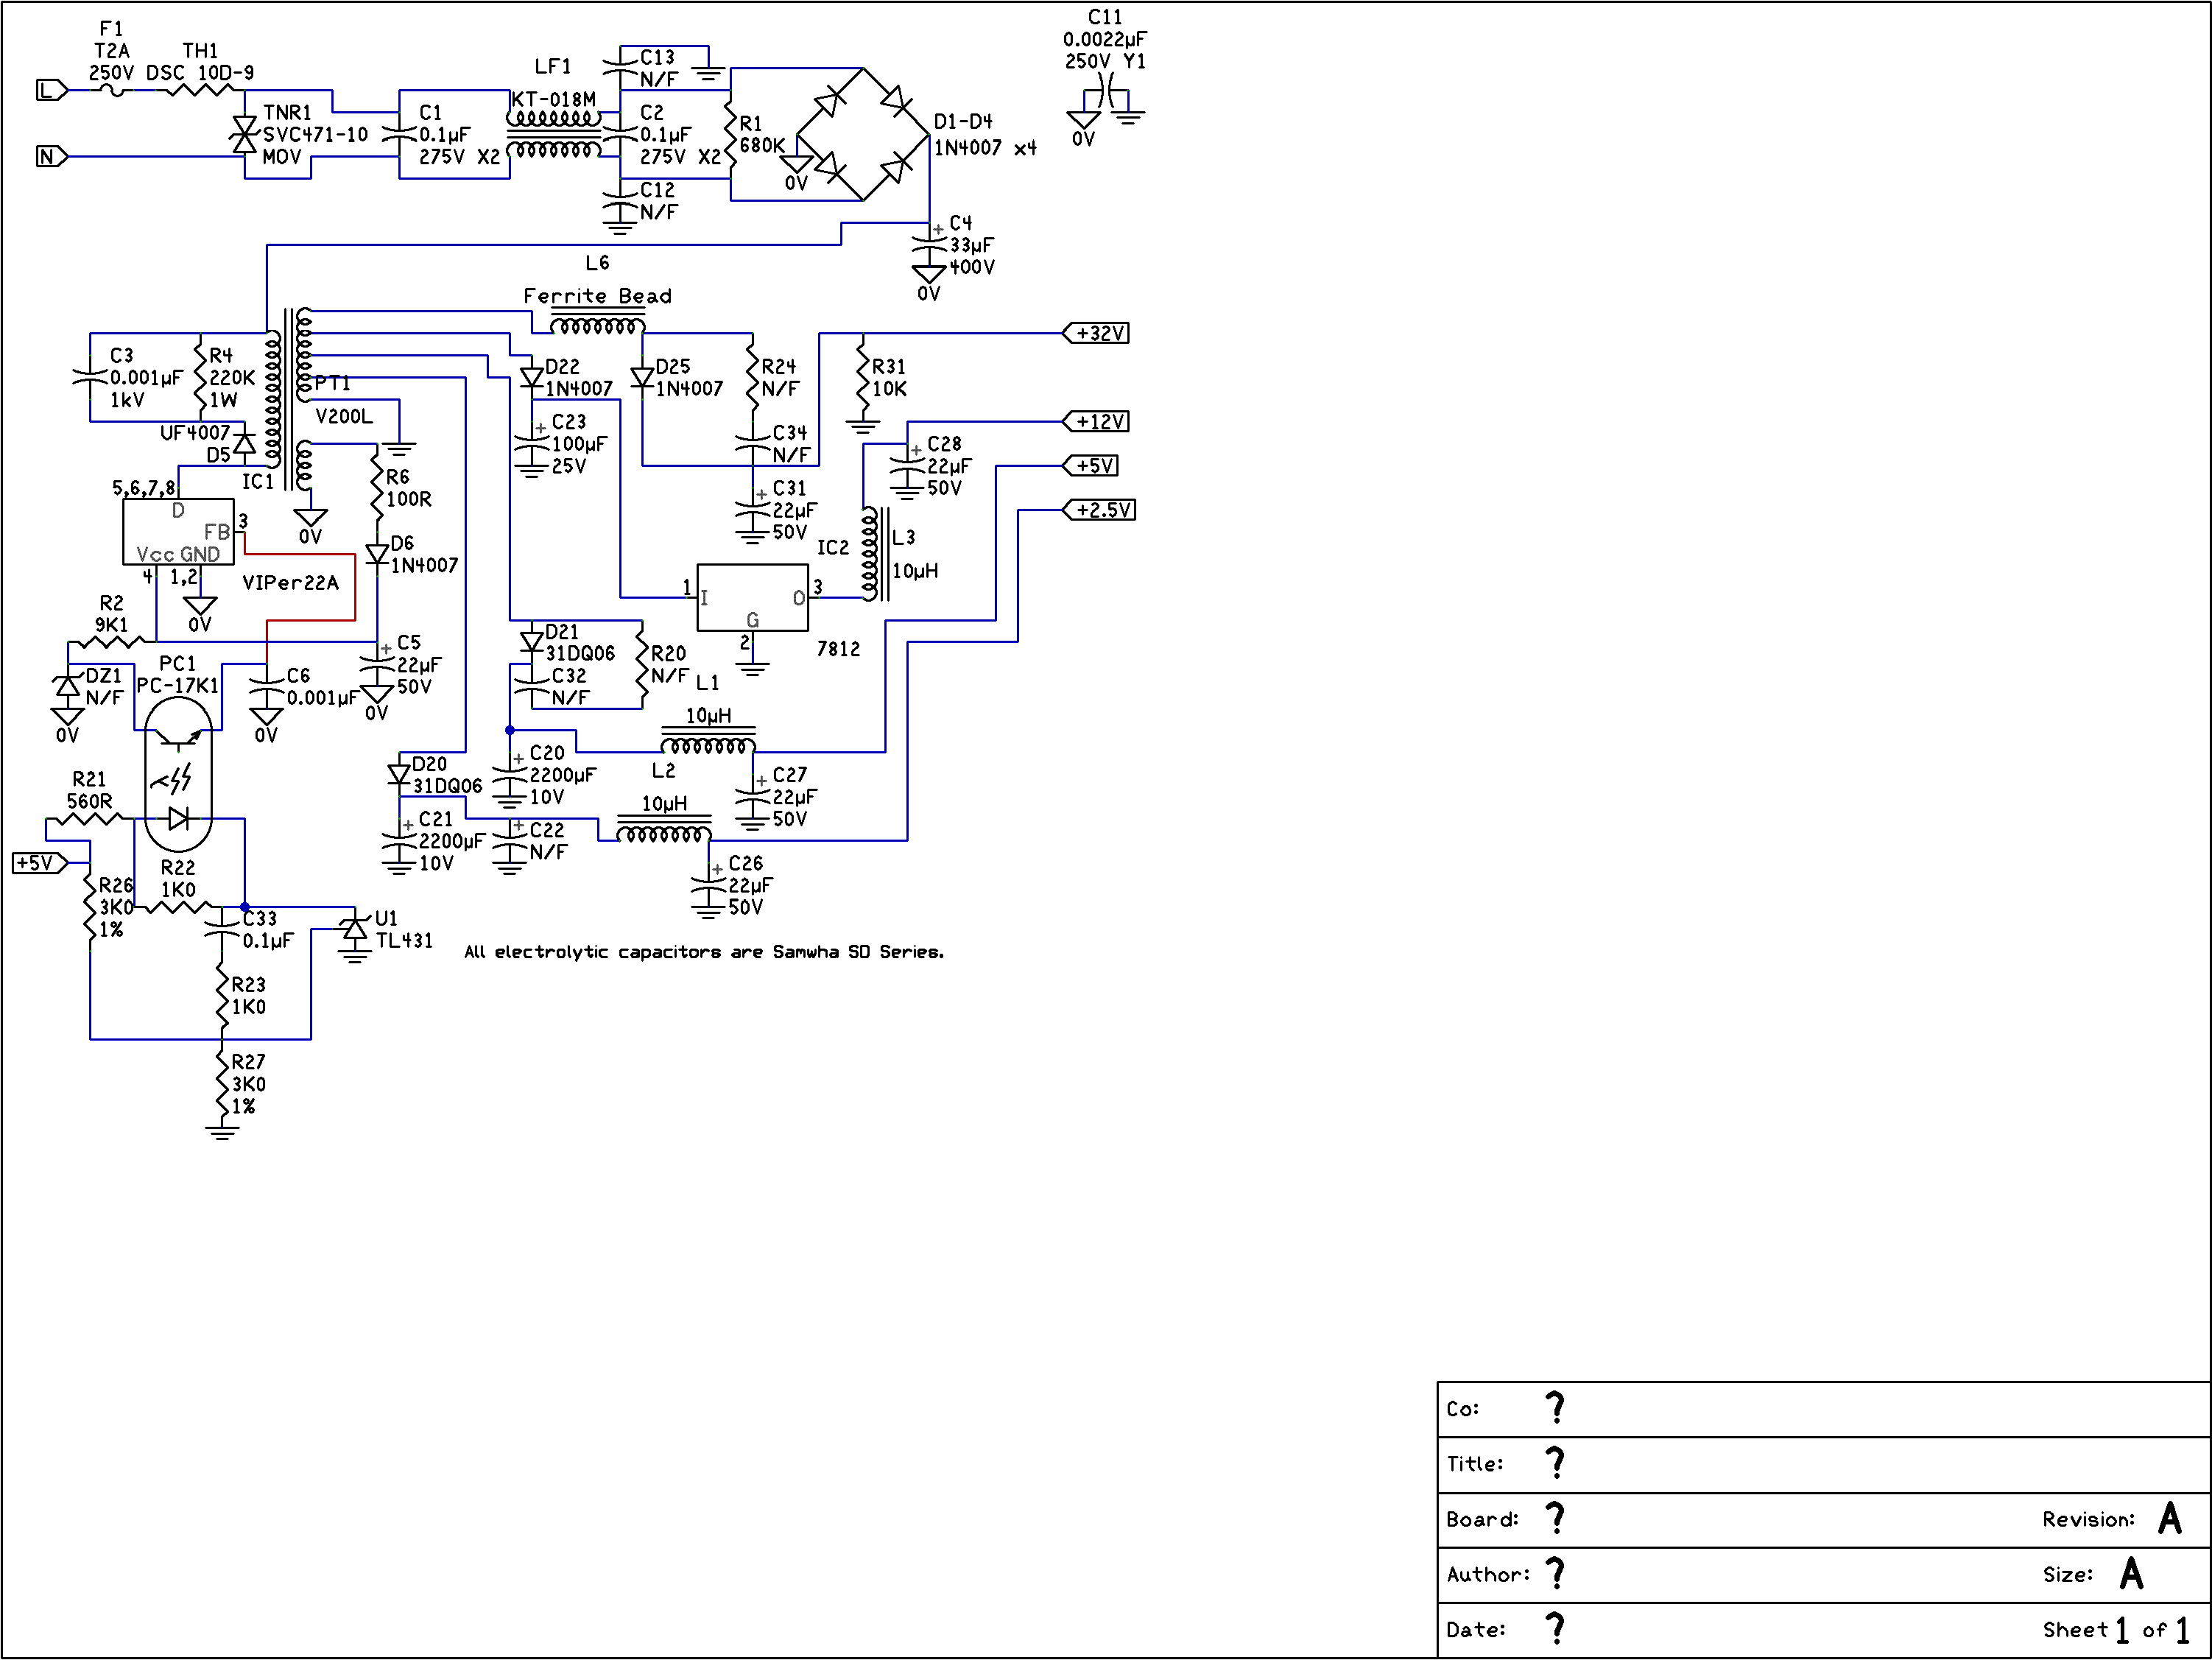2212x1660 pixels.
Task: Select the C20 2200µF capacitor
Action: pyautogui.click(x=510, y=774)
